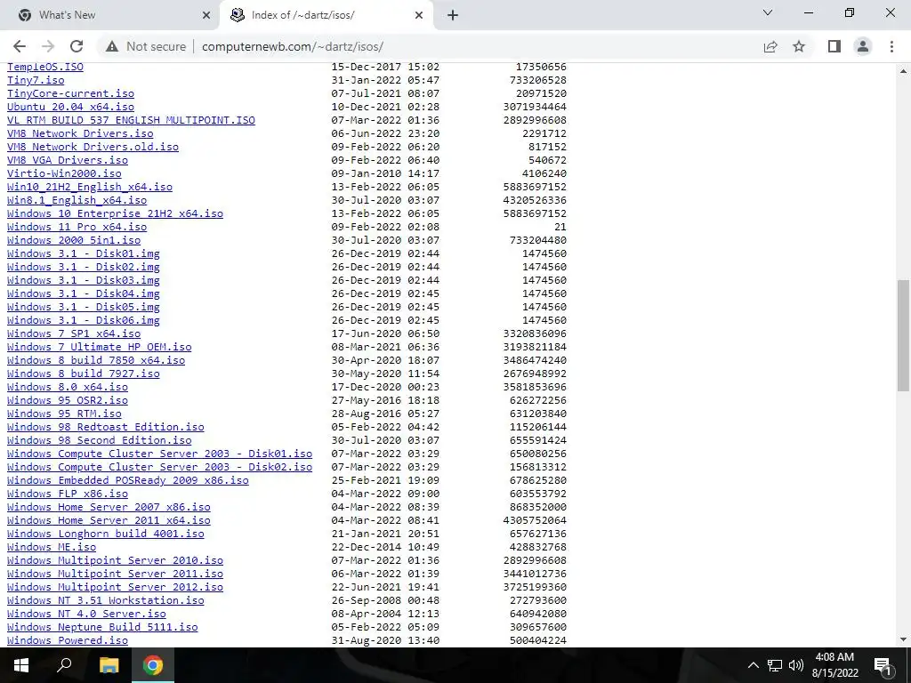
Task: Download Windows_2000_5in1.iso
Action: pyautogui.click(x=74, y=240)
